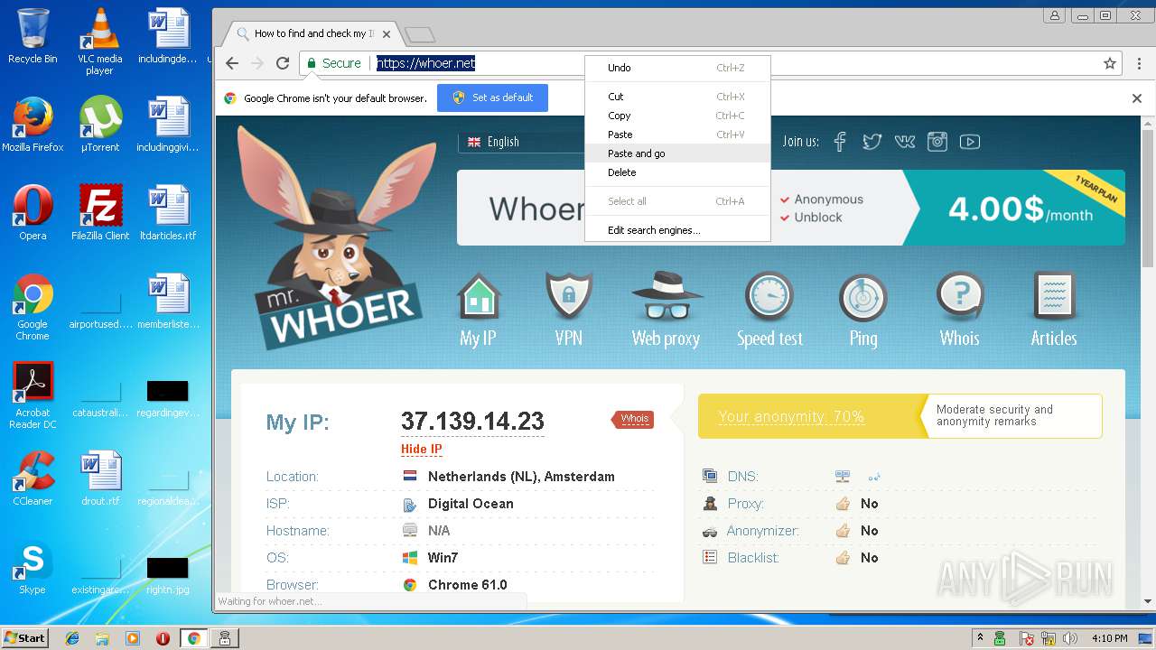The height and width of the screenshot is (650, 1156).
Task: Open Whoer Instagram page icon
Action: (x=937, y=142)
